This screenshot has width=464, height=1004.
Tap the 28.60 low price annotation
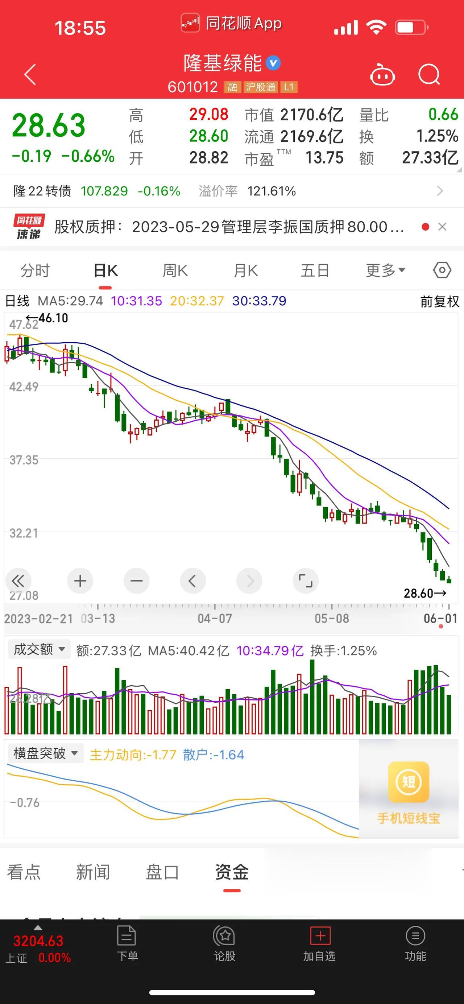[425, 593]
